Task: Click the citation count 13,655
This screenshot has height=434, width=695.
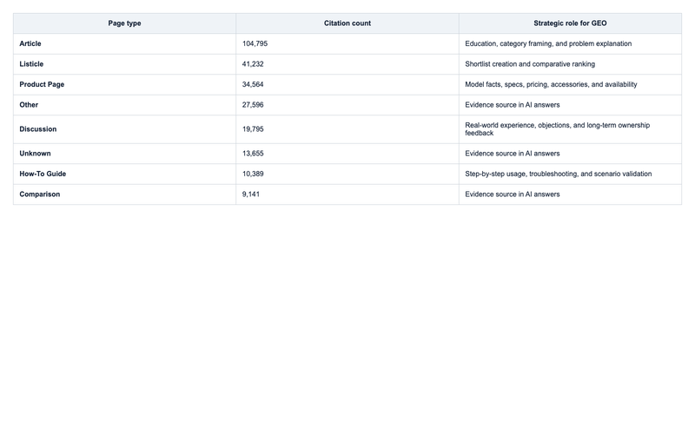Action: click(253, 154)
